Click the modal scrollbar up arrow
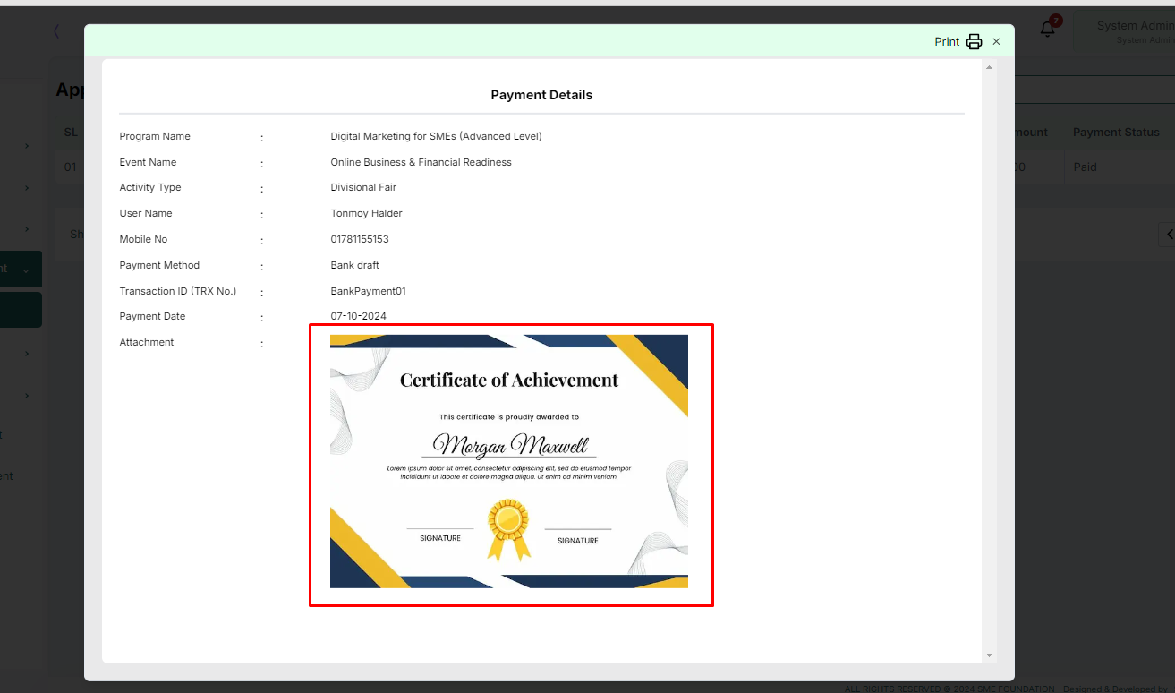This screenshot has width=1175, height=693. 989,67
